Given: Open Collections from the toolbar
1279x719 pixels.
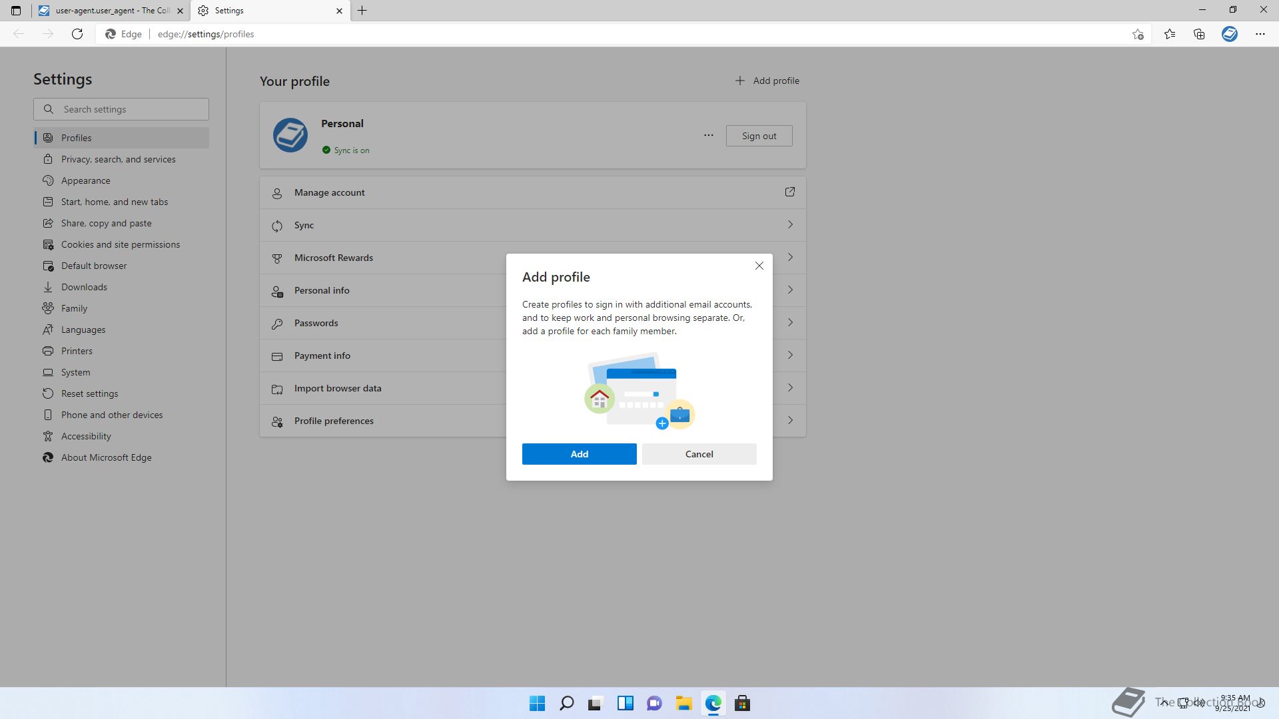Looking at the screenshot, I should click(1199, 34).
